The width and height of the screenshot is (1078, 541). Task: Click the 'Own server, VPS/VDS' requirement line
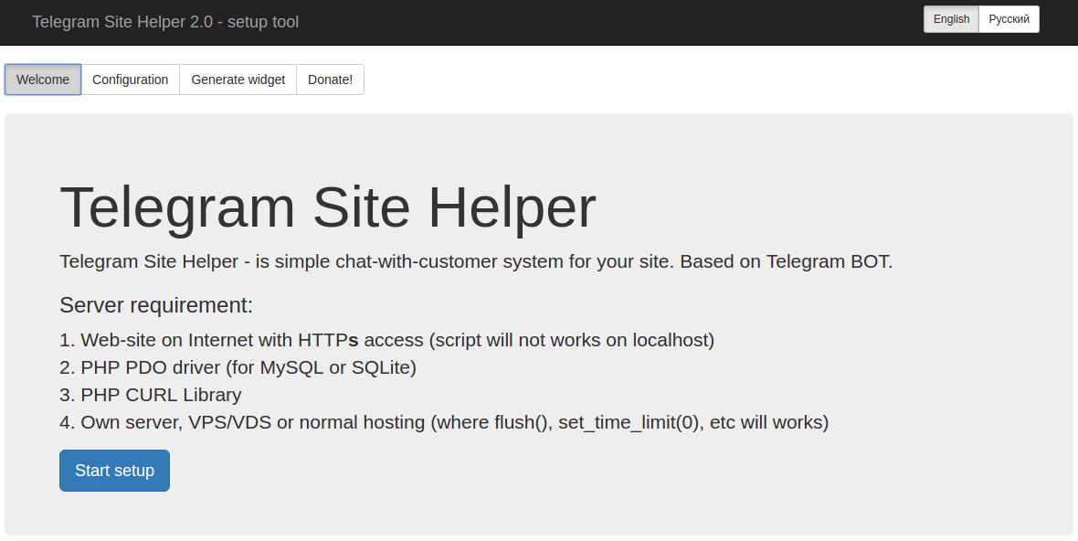click(444, 422)
